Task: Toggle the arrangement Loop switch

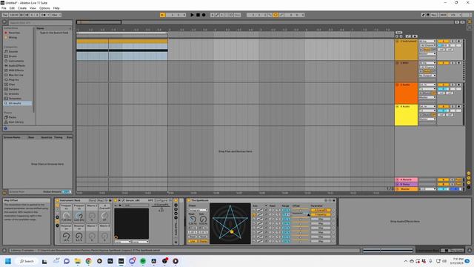Action: coord(276,15)
